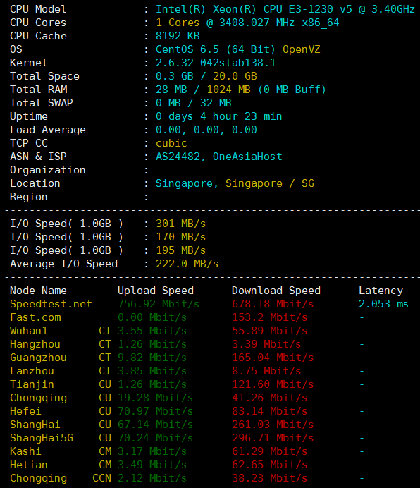Click the 678.18 Mbit/s download value
Viewport: 420px width, 488px height.
[273, 304]
